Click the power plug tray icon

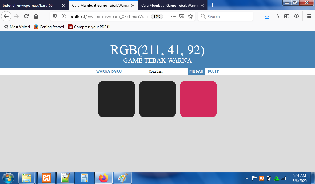click(x=269, y=178)
